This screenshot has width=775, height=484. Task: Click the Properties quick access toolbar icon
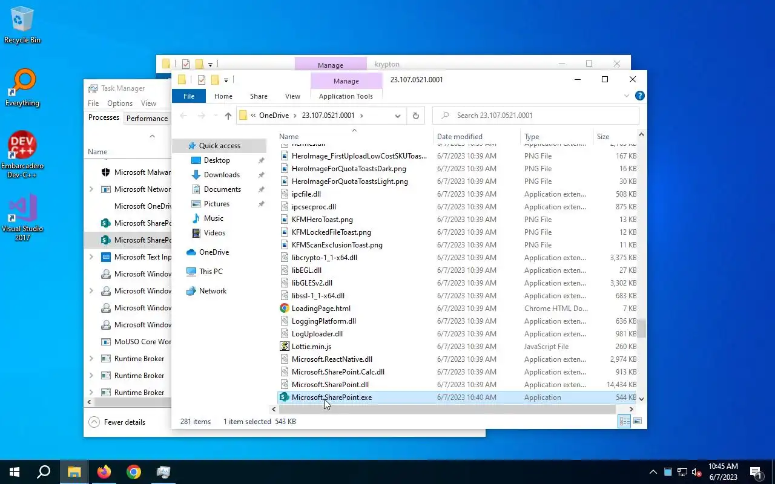click(201, 80)
